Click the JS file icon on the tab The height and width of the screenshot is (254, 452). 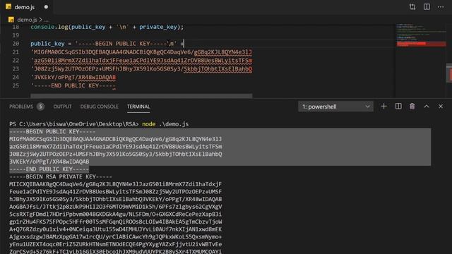[8, 6]
